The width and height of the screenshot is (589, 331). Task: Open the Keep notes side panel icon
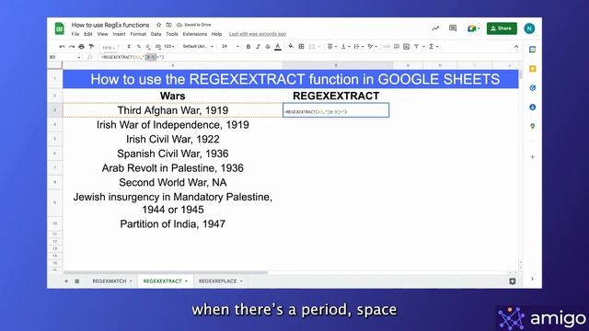click(532, 69)
